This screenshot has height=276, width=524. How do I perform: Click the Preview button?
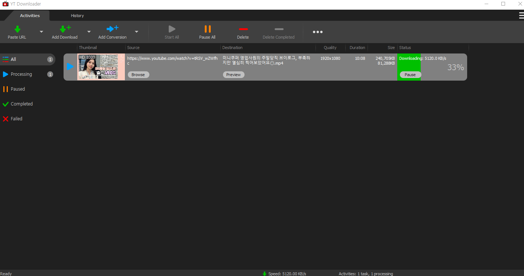[233, 75]
